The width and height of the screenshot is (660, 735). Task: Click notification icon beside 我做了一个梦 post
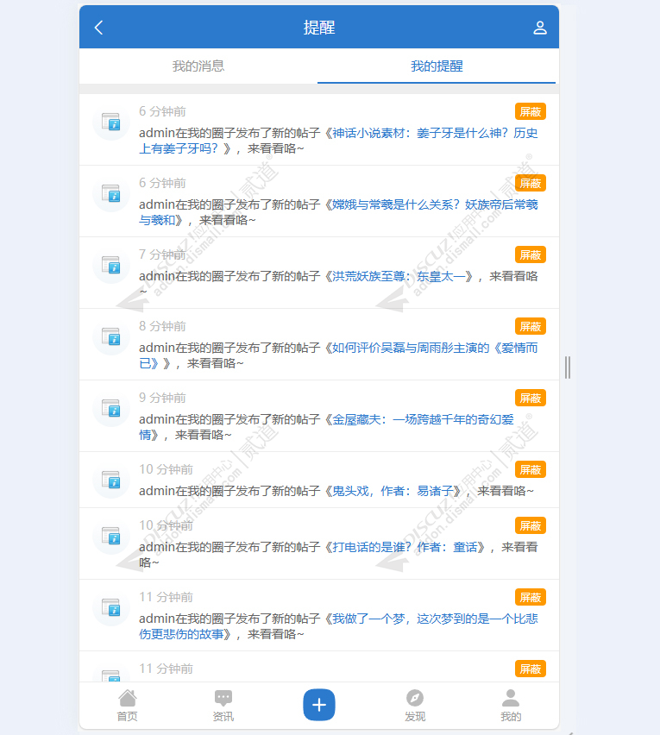[111, 607]
